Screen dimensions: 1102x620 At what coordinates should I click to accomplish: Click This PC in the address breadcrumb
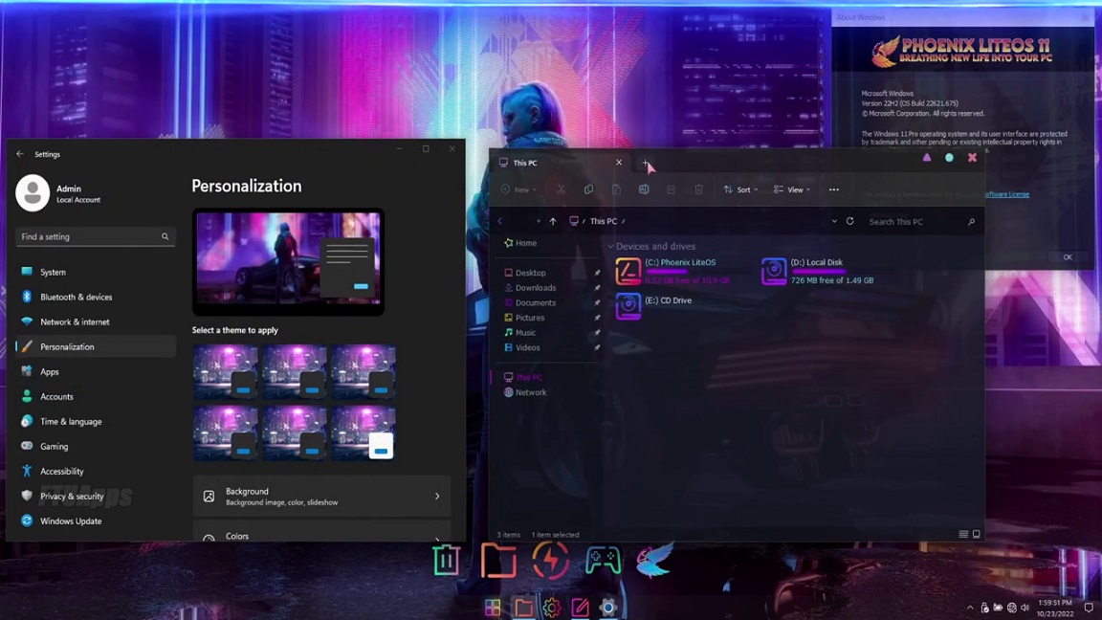pyautogui.click(x=603, y=221)
